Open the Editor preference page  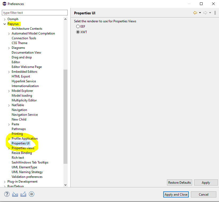(16, 62)
